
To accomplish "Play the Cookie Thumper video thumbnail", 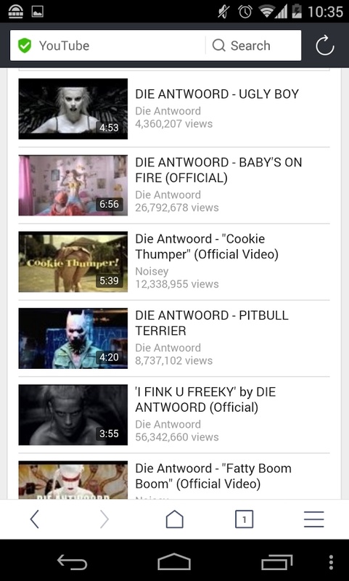I will (x=73, y=262).
